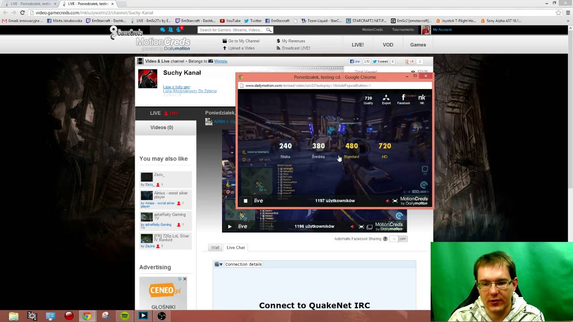This screenshot has height=322, width=573.
Task: Open the Videos (0) tab
Action: coord(162,127)
